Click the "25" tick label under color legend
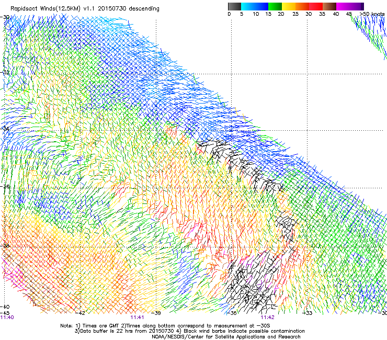 tap(295, 14)
